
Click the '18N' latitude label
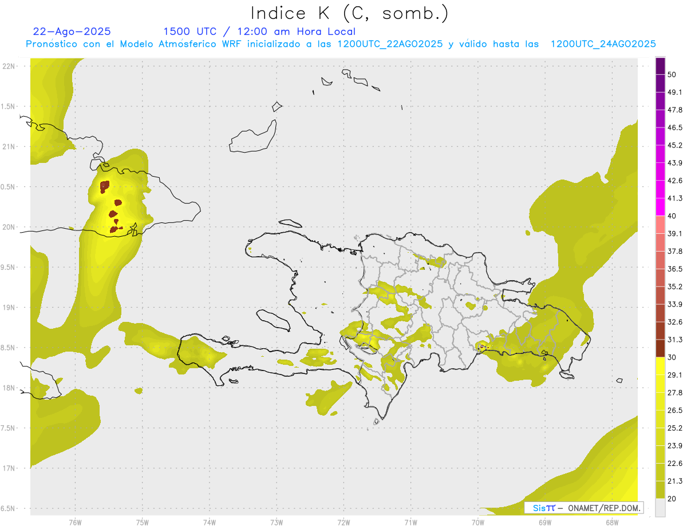[9, 388]
